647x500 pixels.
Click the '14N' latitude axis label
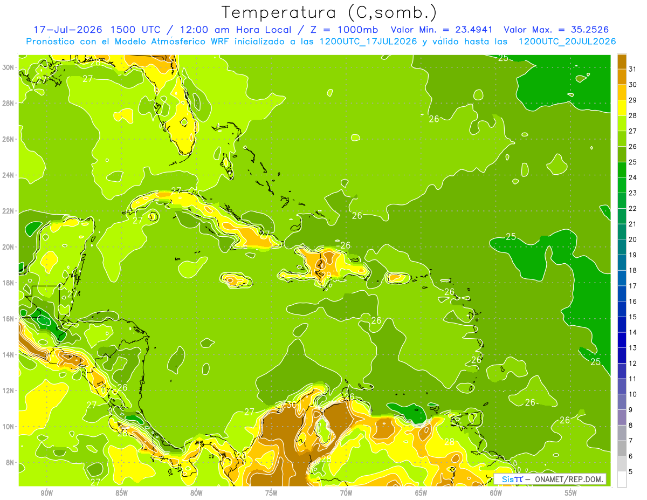(x=8, y=355)
